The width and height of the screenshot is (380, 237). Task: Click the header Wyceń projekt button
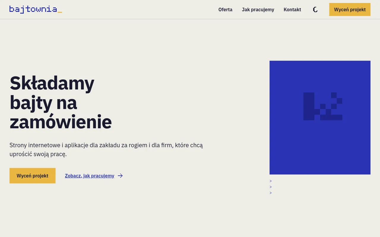click(x=350, y=9)
